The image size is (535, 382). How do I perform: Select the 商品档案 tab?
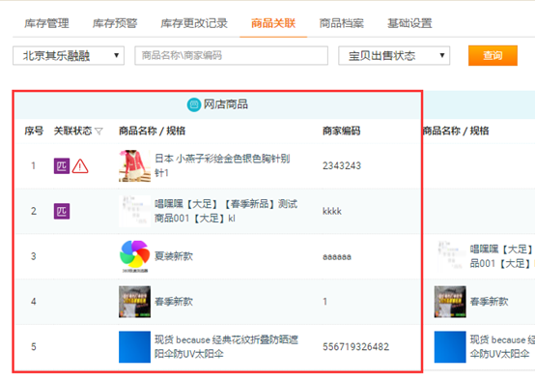coord(342,23)
